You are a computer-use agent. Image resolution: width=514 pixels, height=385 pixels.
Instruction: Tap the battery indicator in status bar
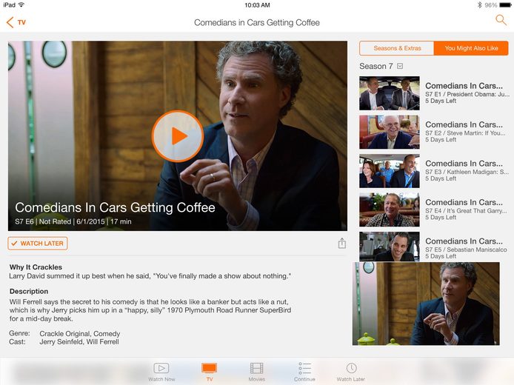(505, 5)
